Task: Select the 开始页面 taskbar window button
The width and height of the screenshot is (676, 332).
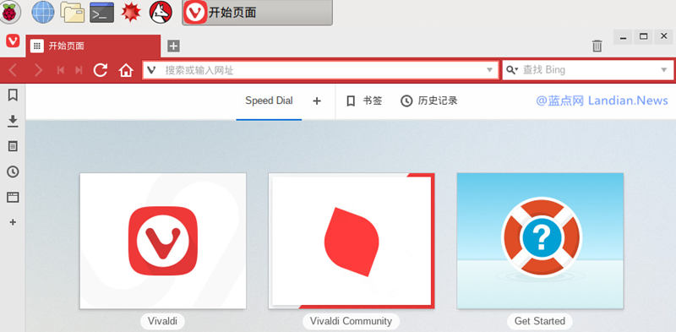Action: point(258,13)
